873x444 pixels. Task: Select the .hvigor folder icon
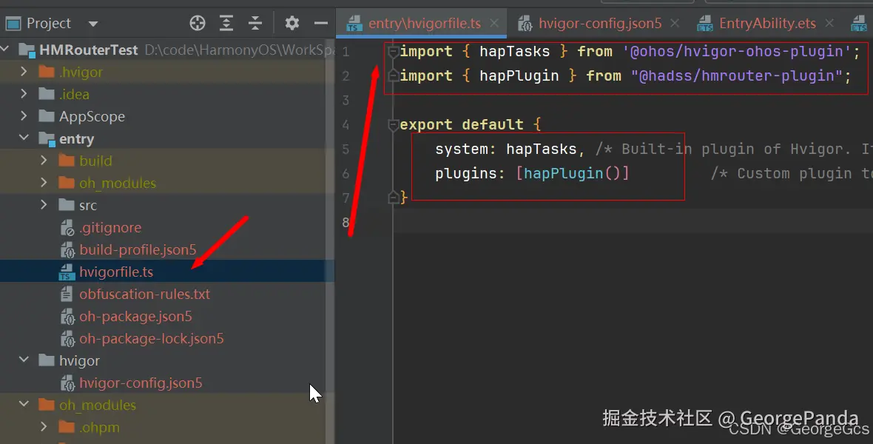[46, 72]
